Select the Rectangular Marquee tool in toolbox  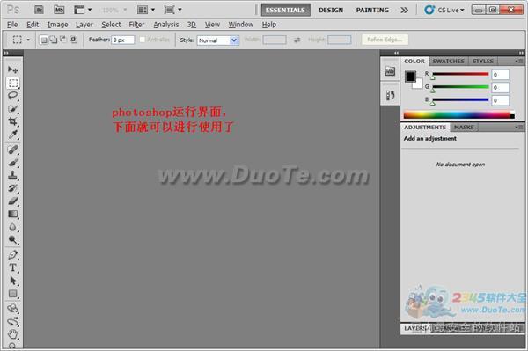point(13,83)
